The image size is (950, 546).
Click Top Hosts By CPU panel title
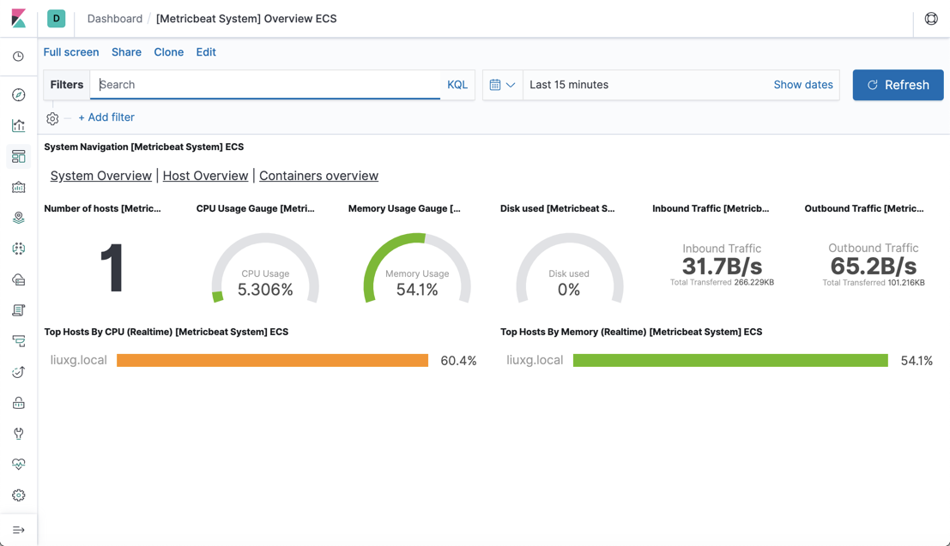(166, 332)
